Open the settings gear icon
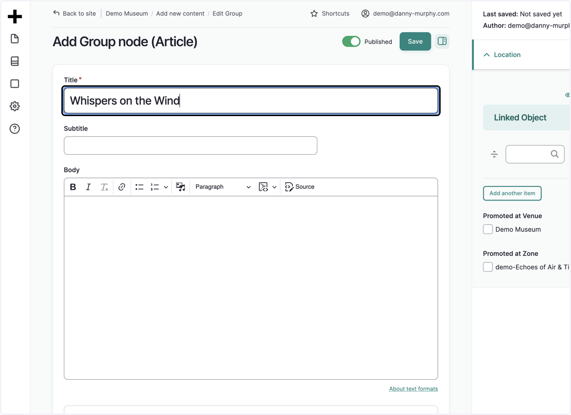This screenshot has width=571, height=415. tap(15, 106)
